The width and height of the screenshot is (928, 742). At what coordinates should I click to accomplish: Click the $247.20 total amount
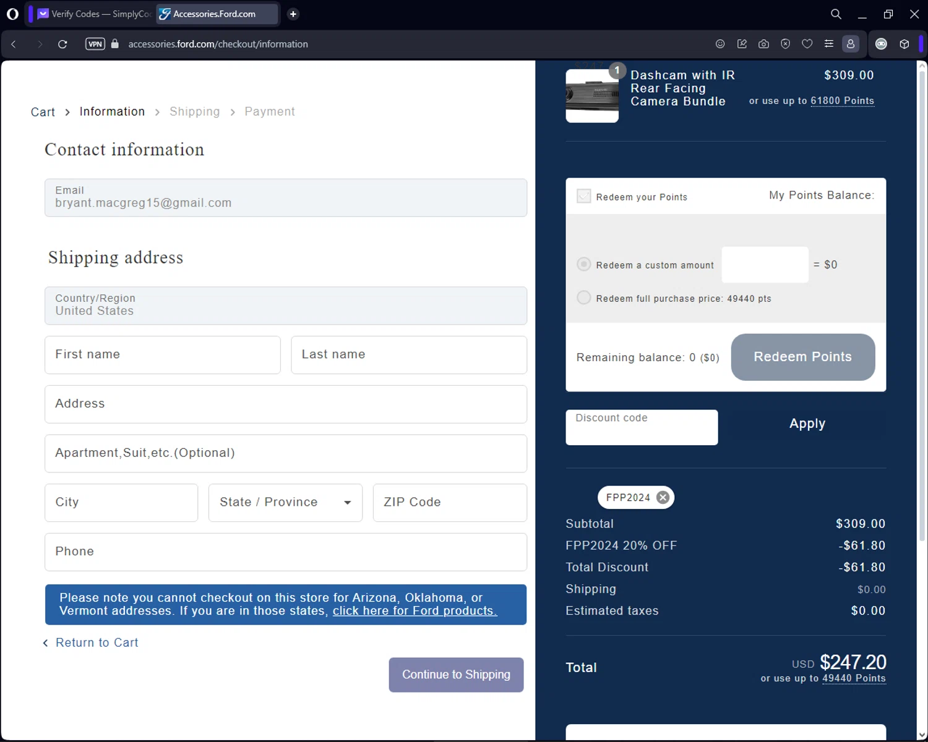(x=853, y=662)
